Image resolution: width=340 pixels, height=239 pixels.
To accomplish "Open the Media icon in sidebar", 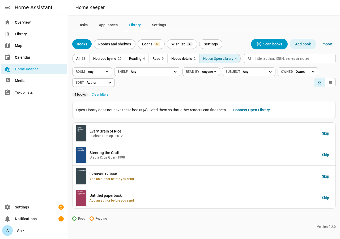I will click(7, 81).
